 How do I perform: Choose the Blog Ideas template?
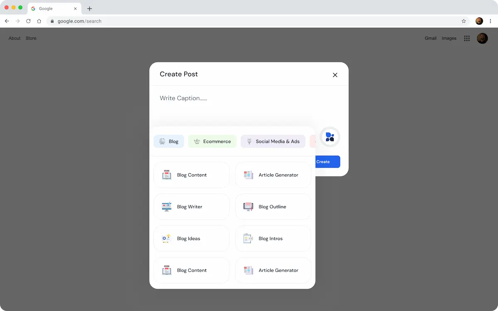click(x=191, y=238)
